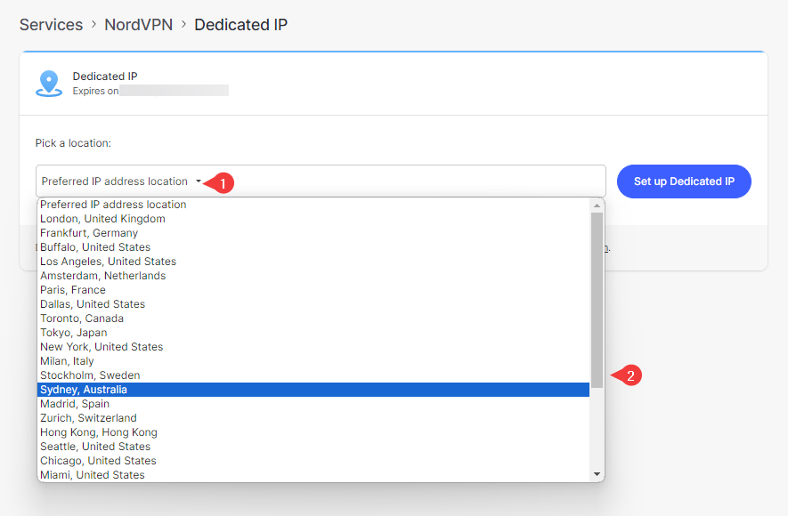This screenshot has height=516, width=788.
Task: Choose Los Angeles, United States option
Action: coord(108,262)
